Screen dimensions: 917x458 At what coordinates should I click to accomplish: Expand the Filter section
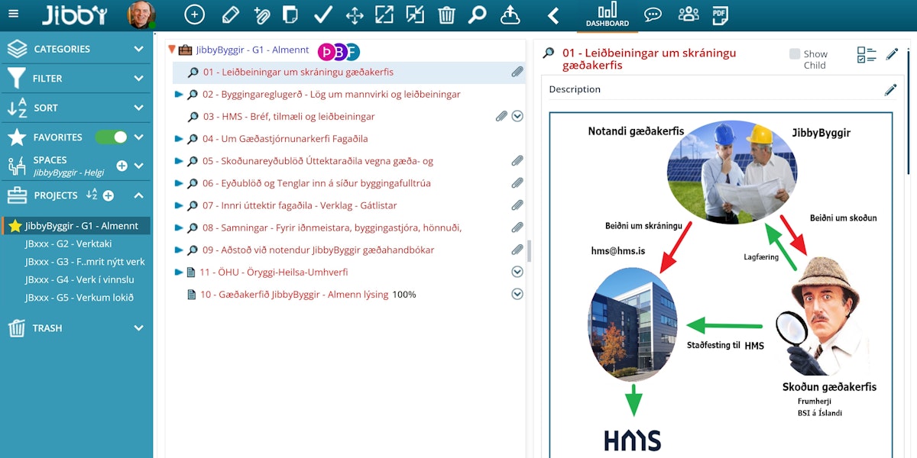[x=138, y=79]
